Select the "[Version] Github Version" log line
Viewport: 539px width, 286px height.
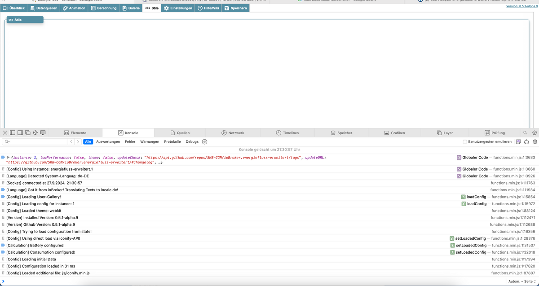click(x=269, y=224)
